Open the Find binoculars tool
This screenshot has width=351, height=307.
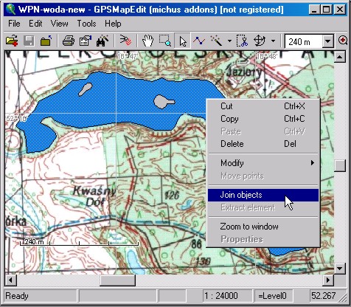point(102,41)
